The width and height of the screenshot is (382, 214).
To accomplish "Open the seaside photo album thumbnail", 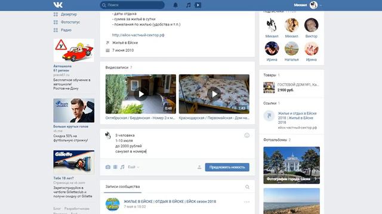I will point(292,201).
